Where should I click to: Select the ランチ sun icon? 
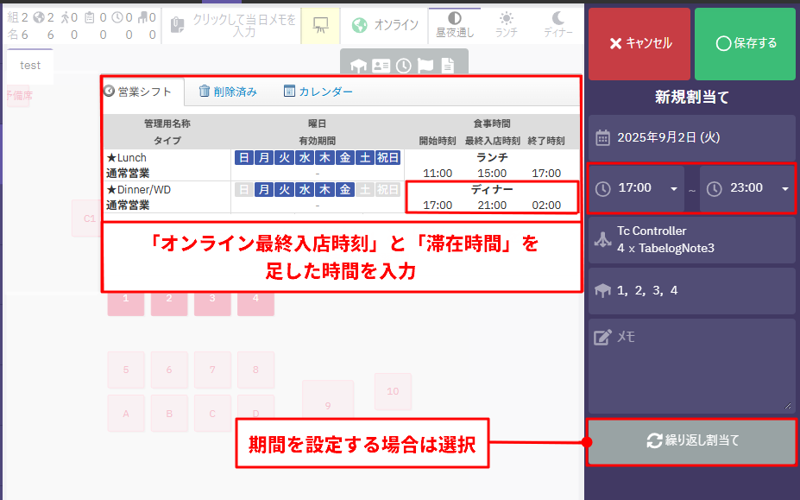coord(506,24)
